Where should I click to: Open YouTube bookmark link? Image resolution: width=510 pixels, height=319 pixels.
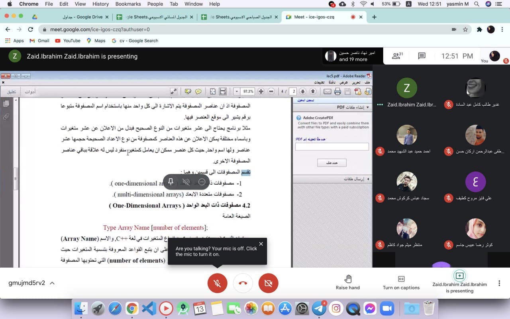click(x=68, y=41)
